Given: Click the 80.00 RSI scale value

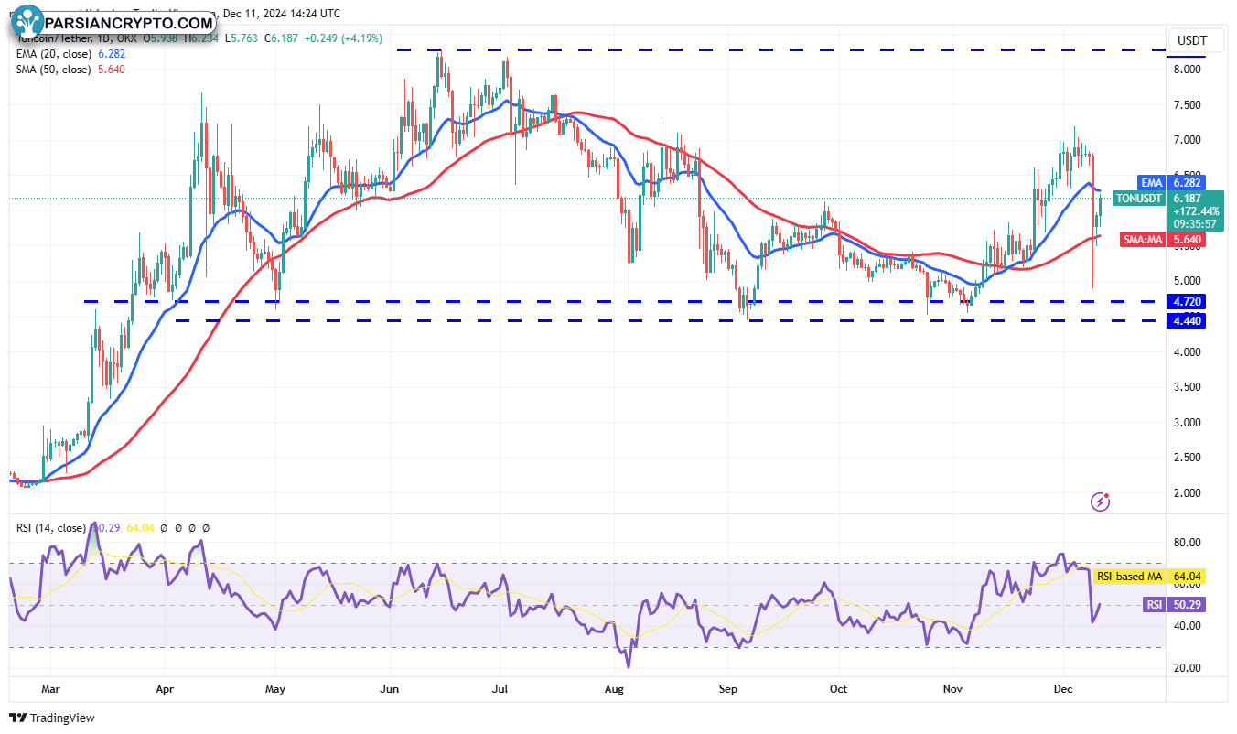Looking at the screenshot, I should pos(1186,543).
